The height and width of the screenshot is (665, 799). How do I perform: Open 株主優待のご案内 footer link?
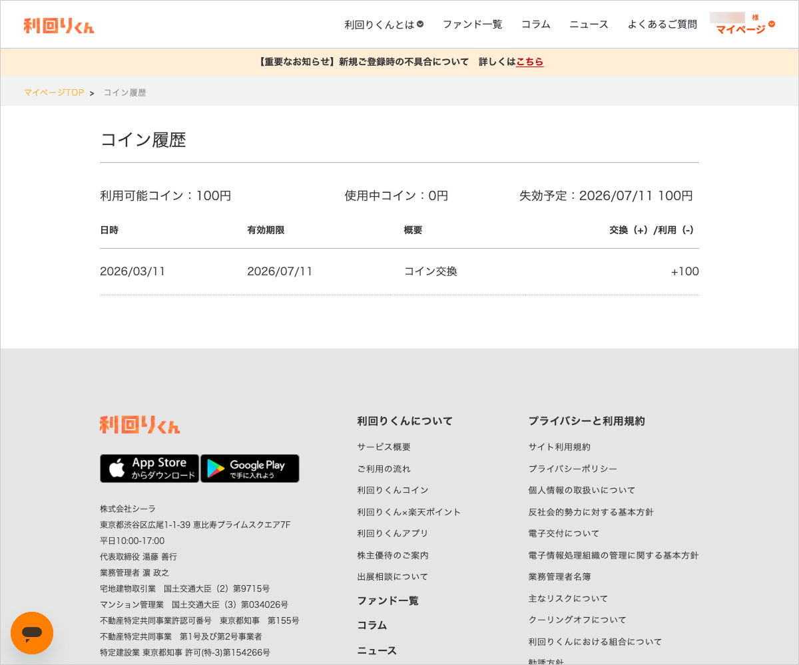(x=392, y=555)
